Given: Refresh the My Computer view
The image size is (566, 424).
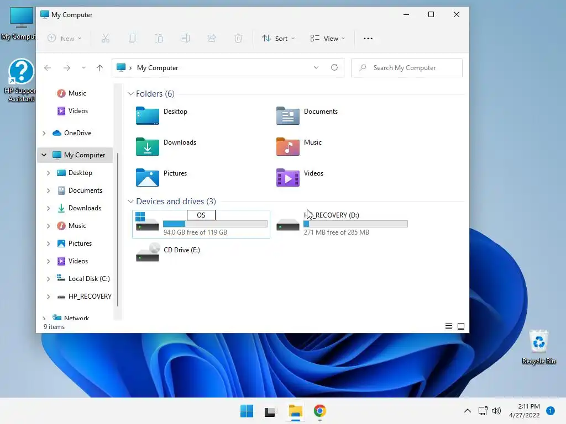Looking at the screenshot, I should click(x=334, y=67).
